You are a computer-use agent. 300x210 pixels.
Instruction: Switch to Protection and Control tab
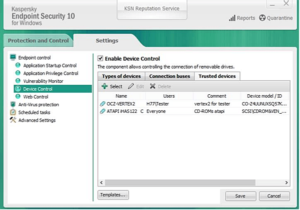[x=38, y=41]
